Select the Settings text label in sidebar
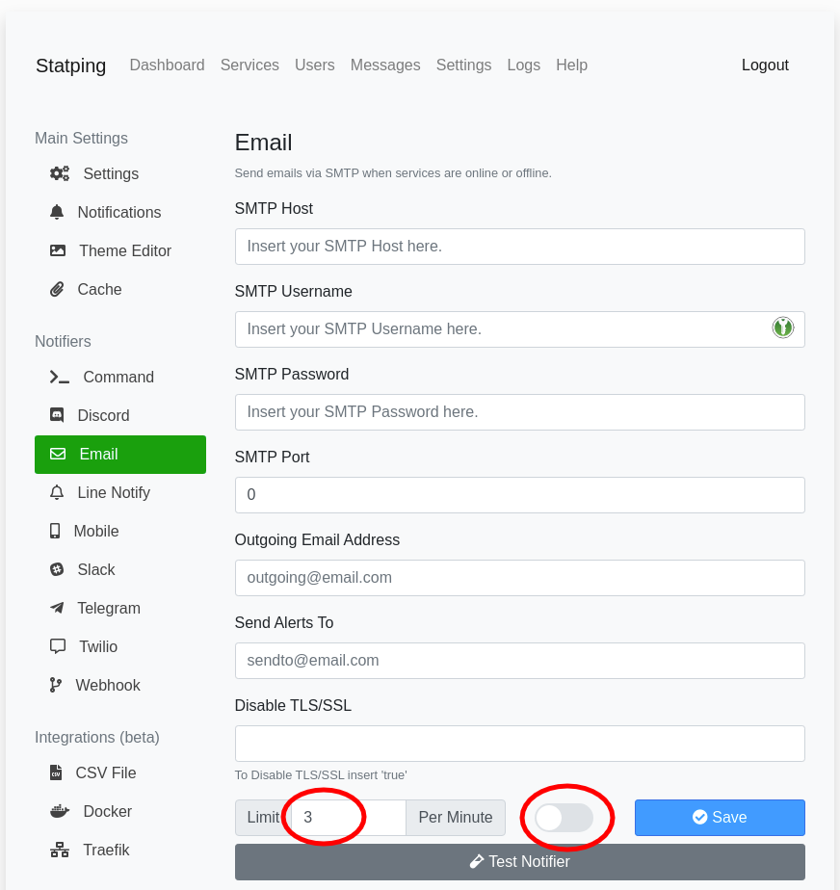 pyautogui.click(x=111, y=173)
